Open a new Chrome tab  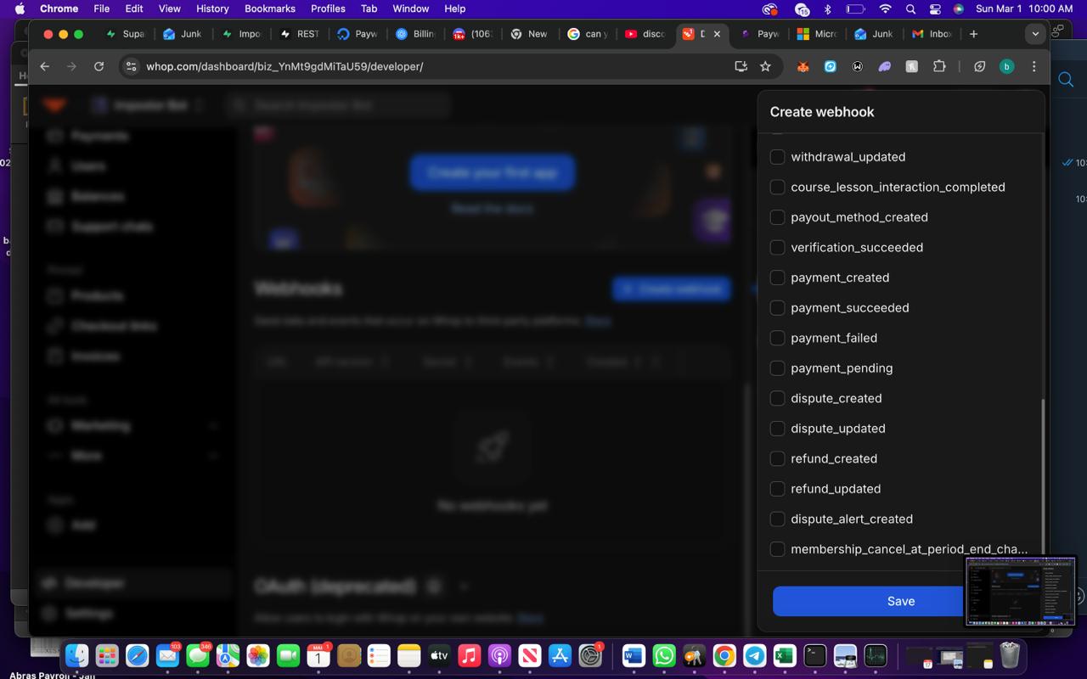pos(973,34)
